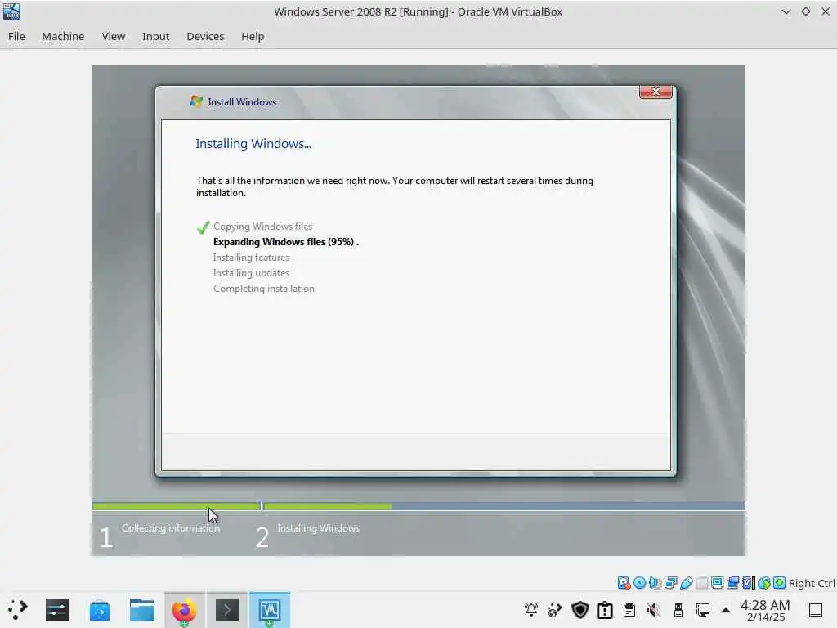837x628 pixels.
Task: Click the 'Collecting information' stage label
Action: coord(170,528)
